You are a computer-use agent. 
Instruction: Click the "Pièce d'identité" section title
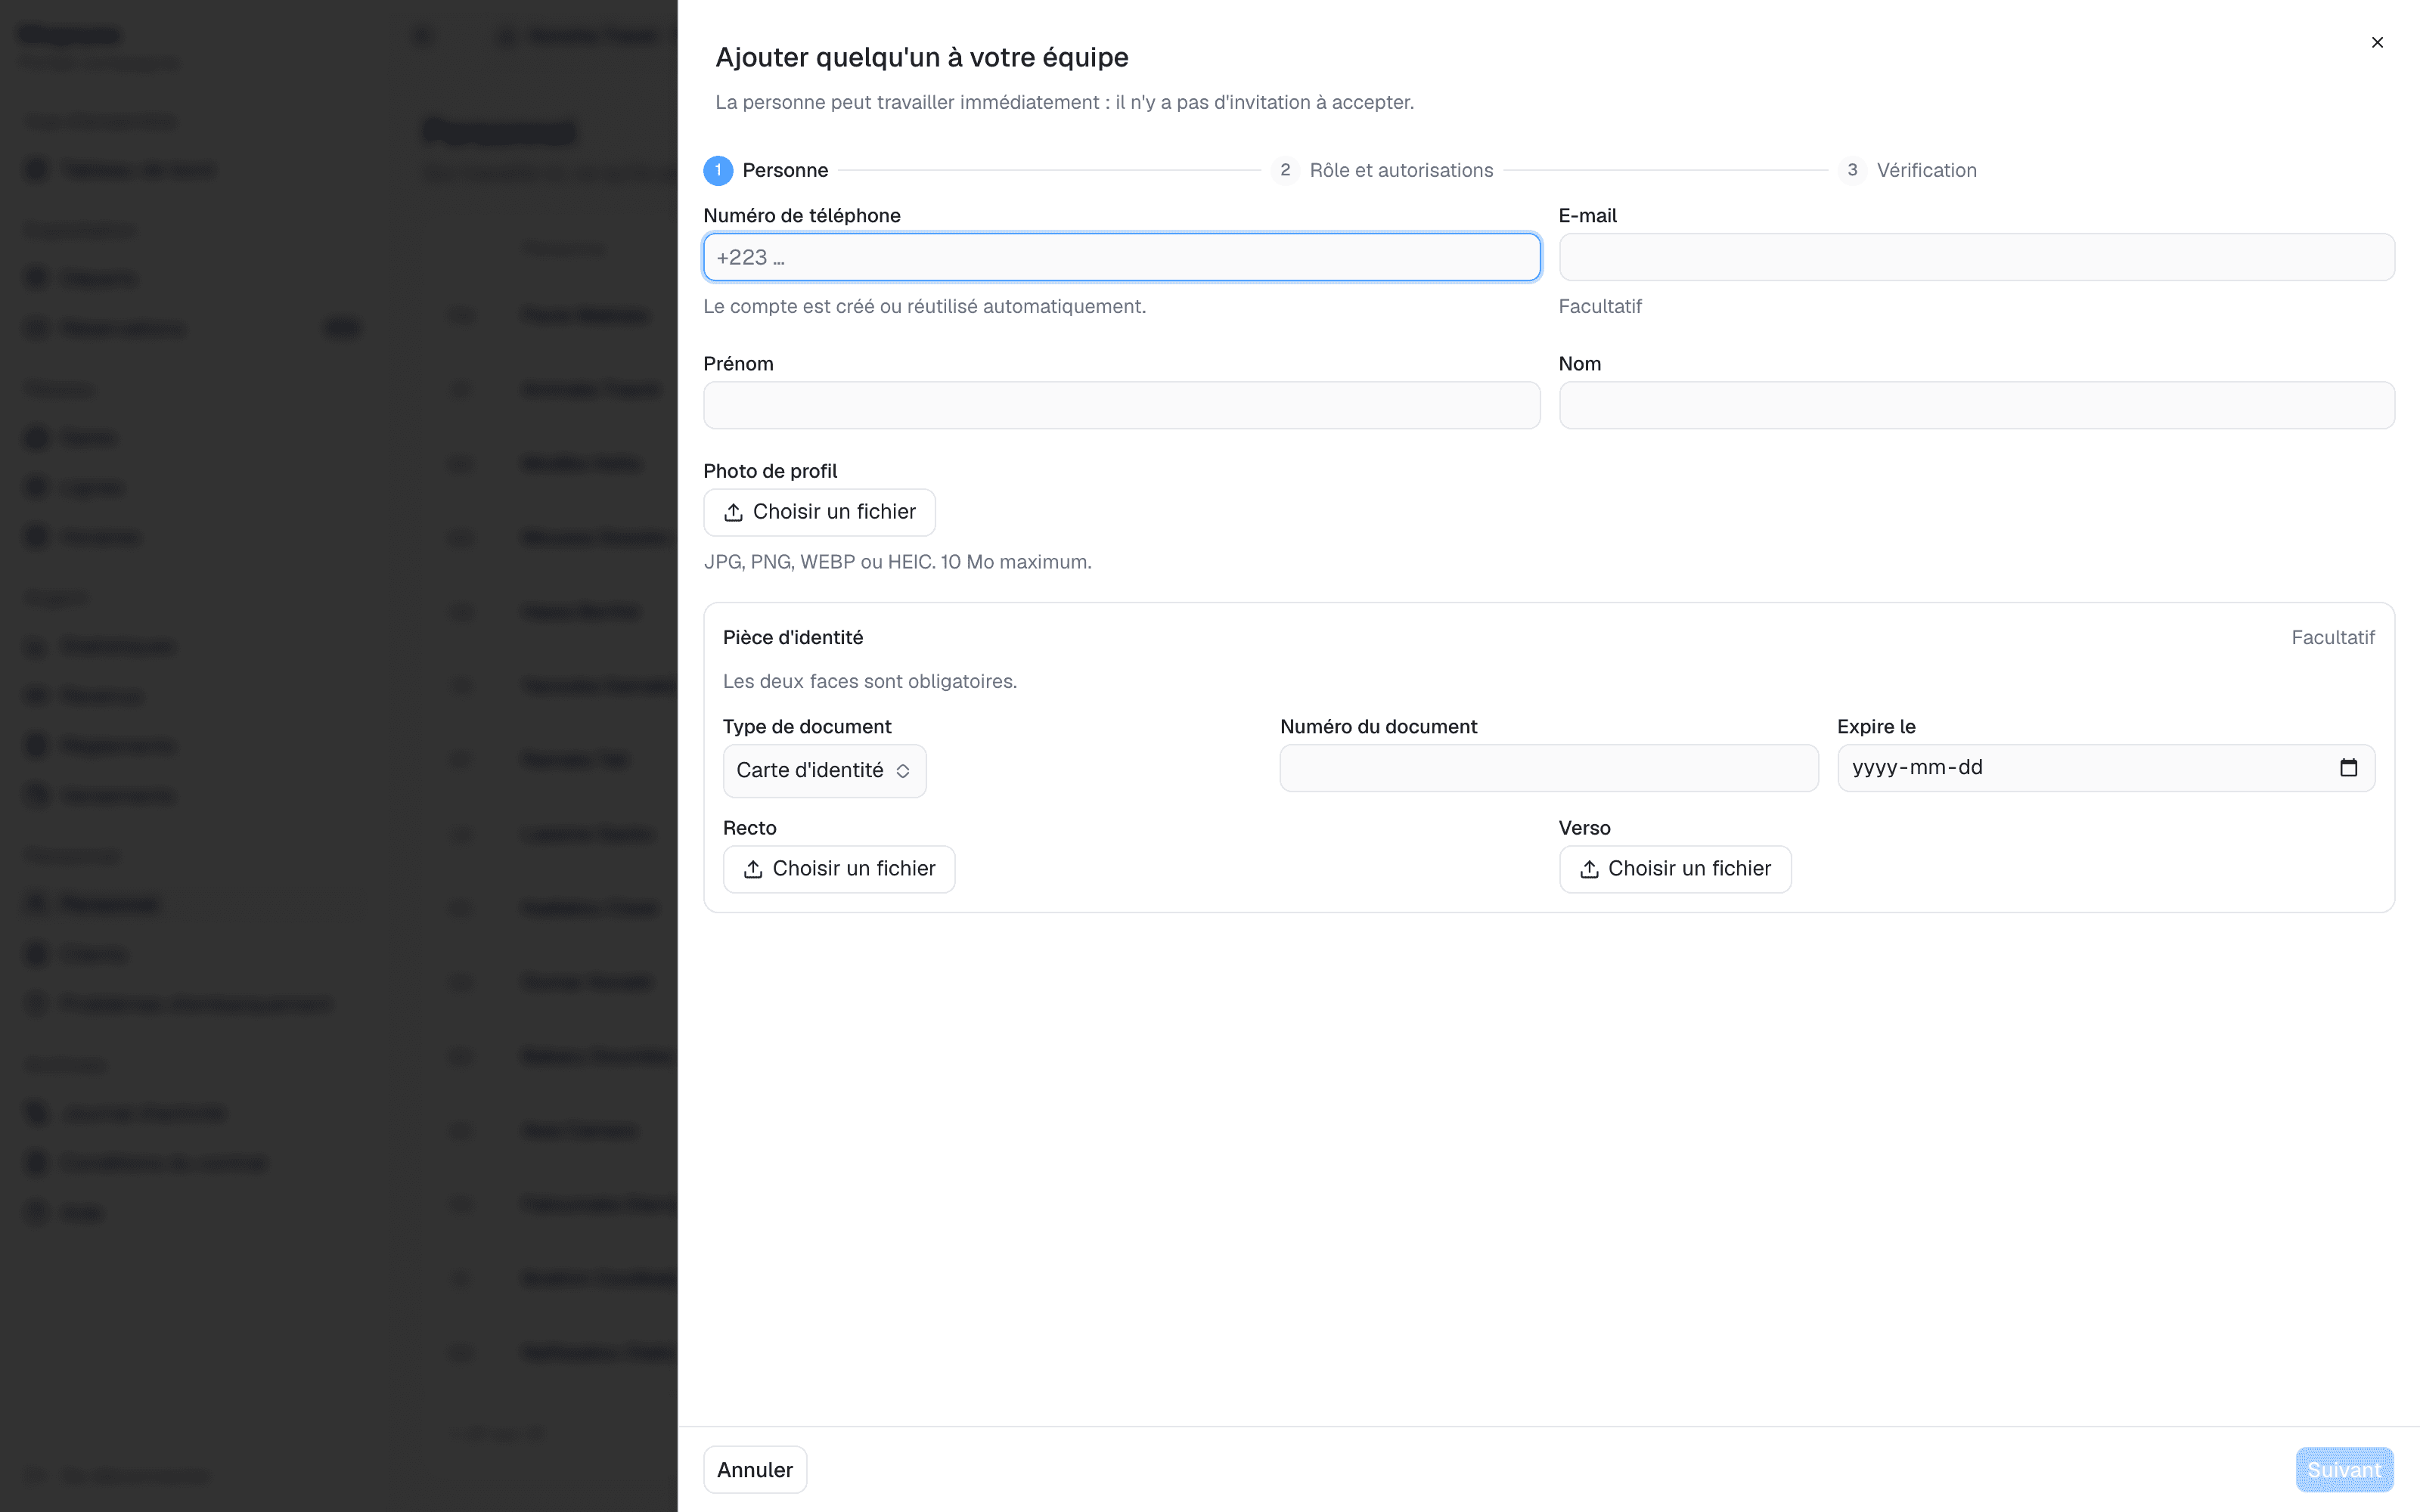tap(793, 638)
